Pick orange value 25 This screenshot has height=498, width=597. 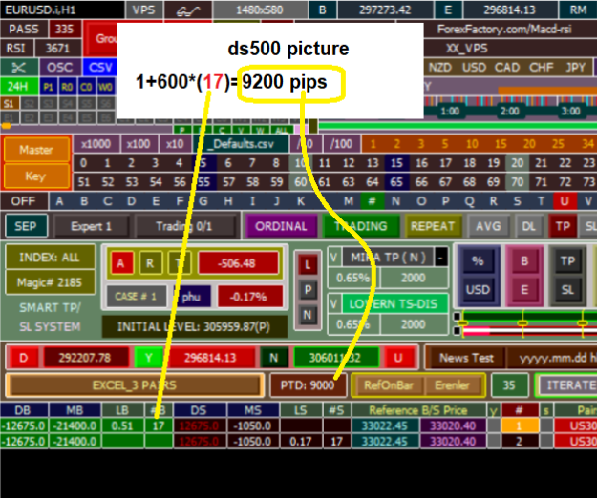click(x=558, y=144)
